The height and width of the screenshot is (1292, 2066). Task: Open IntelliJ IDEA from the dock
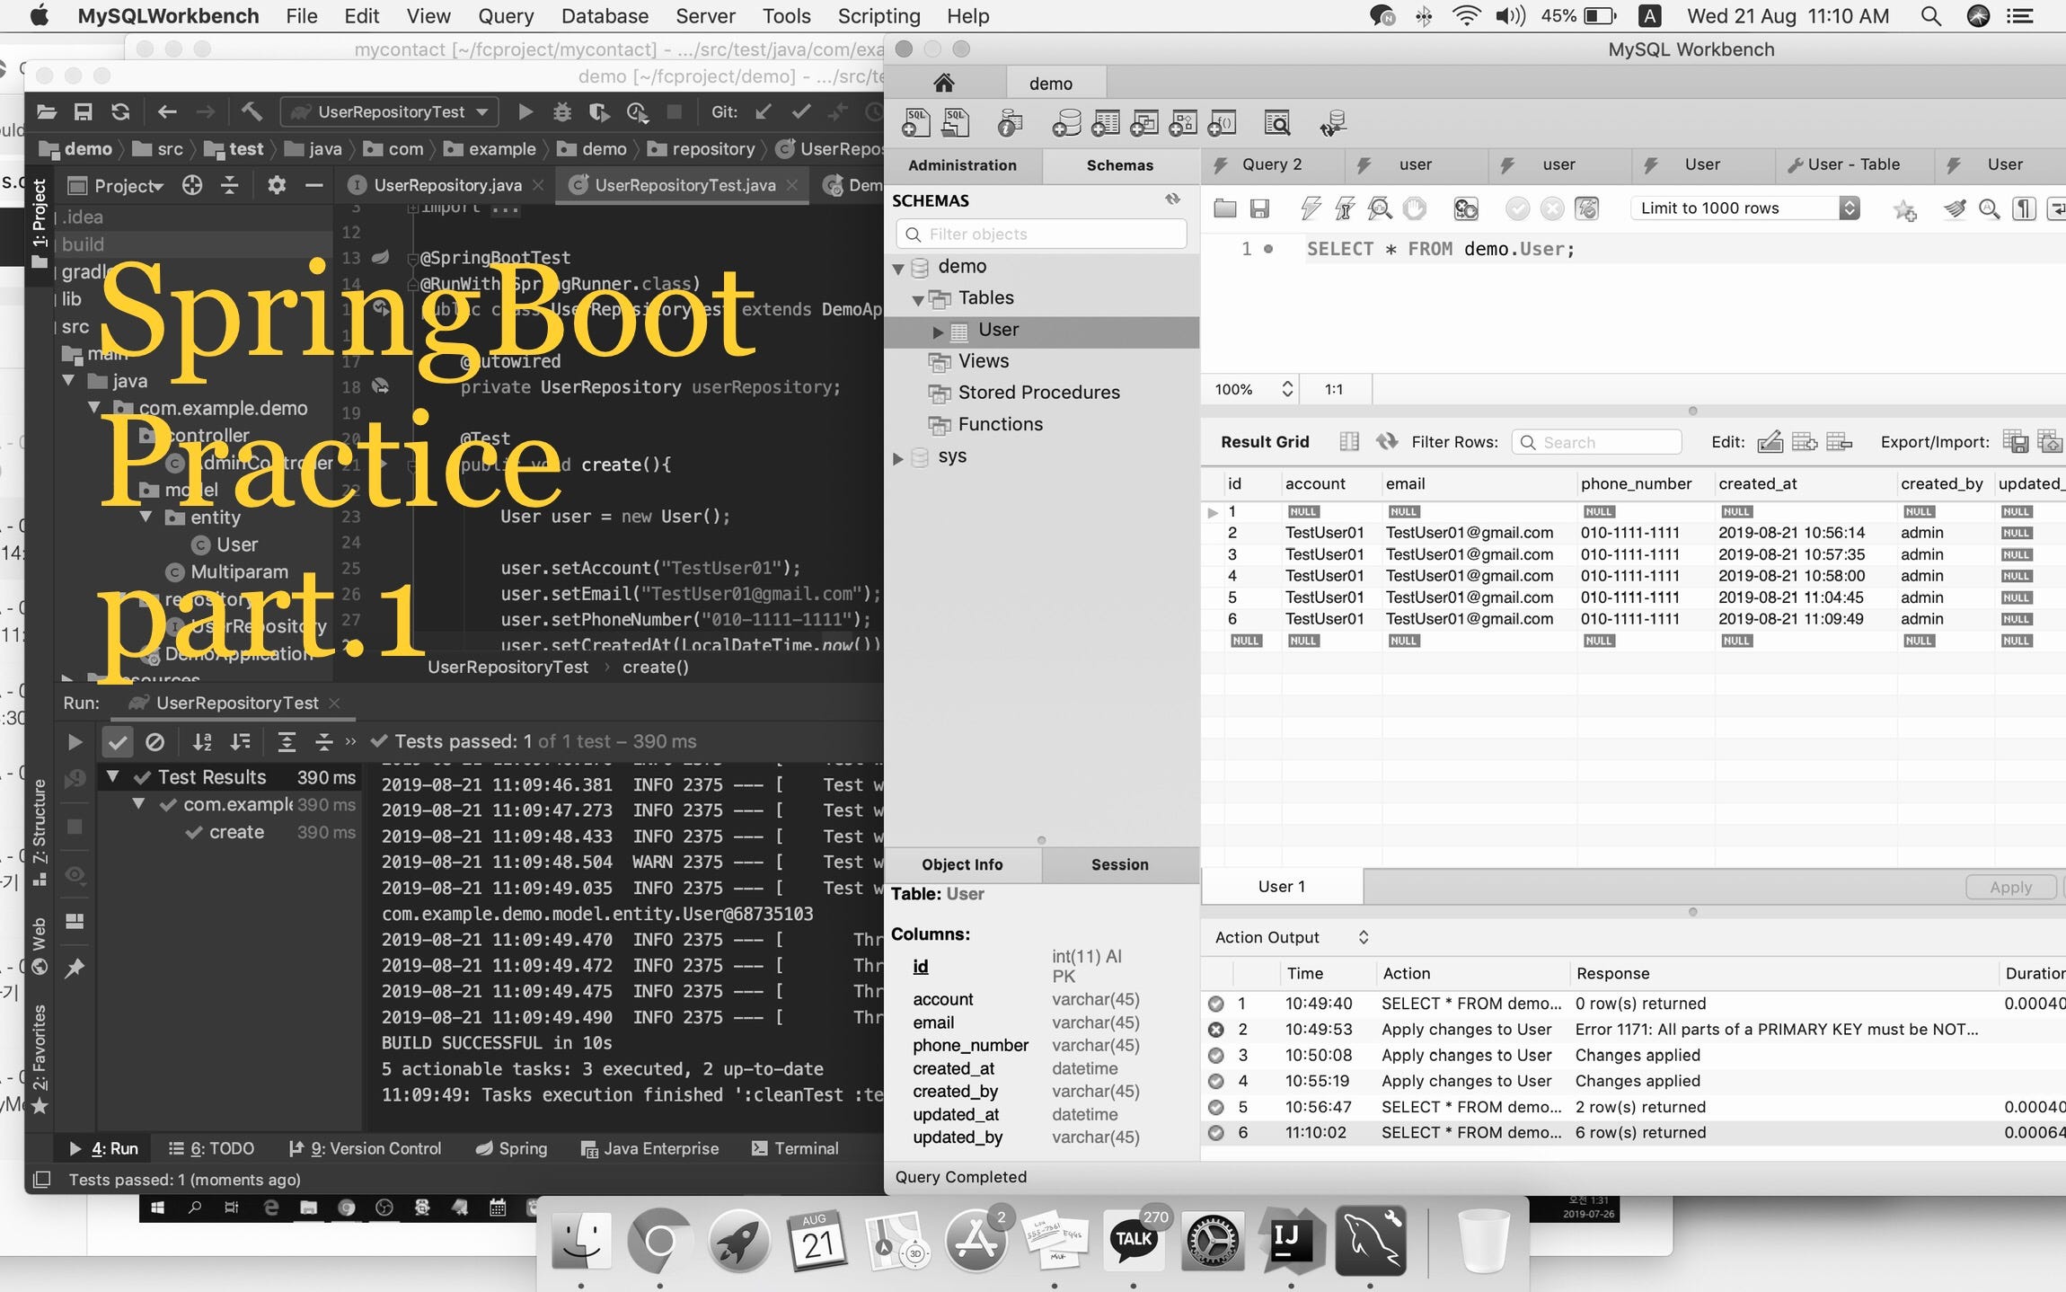(x=1291, y=1241)
